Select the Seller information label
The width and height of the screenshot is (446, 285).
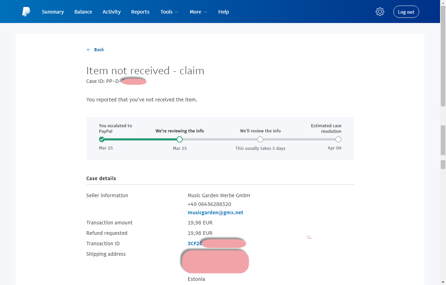[x=107, y=195]
